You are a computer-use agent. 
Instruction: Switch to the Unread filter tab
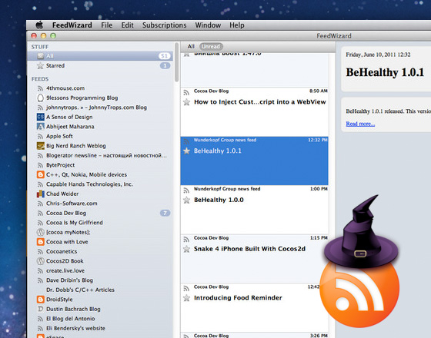211,46
